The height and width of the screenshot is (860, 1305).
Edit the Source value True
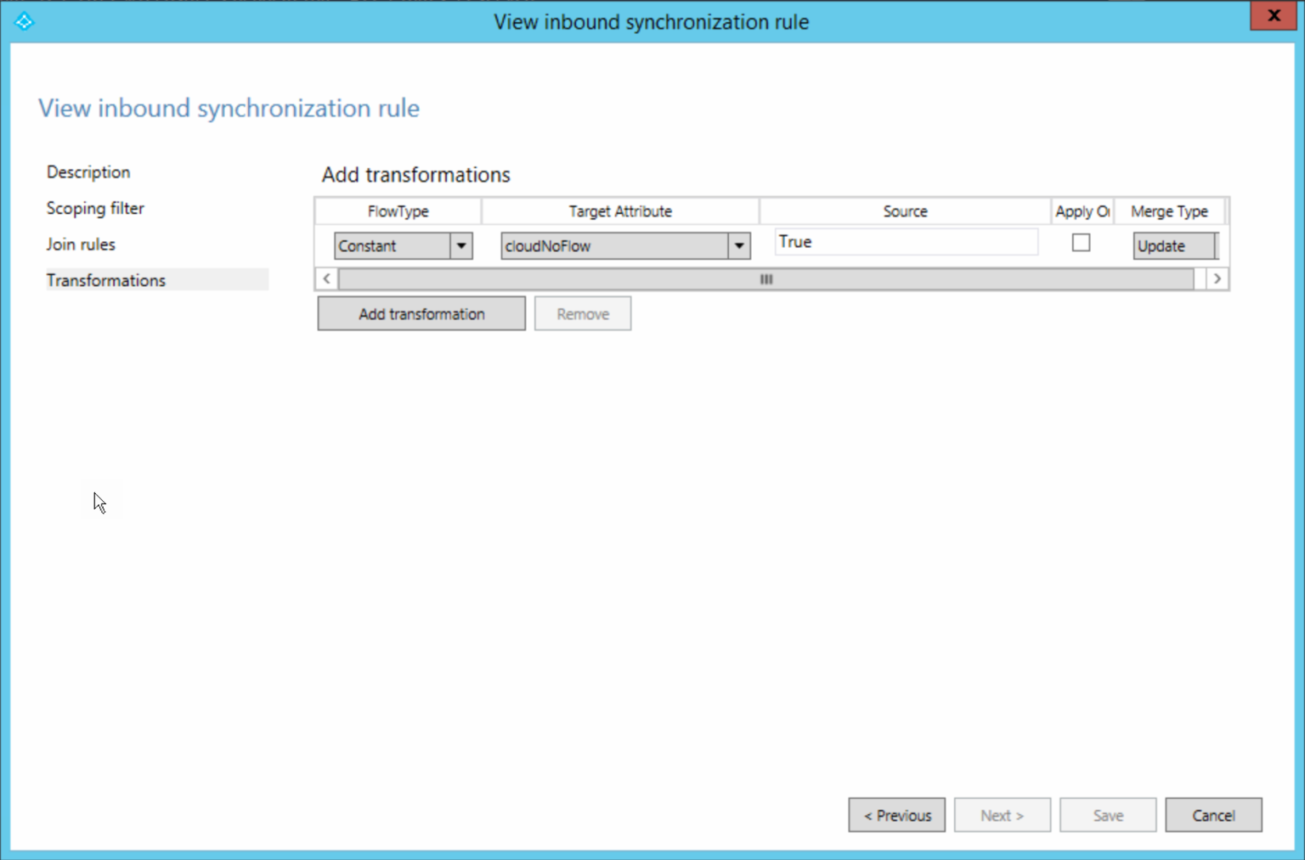[905, 242]
